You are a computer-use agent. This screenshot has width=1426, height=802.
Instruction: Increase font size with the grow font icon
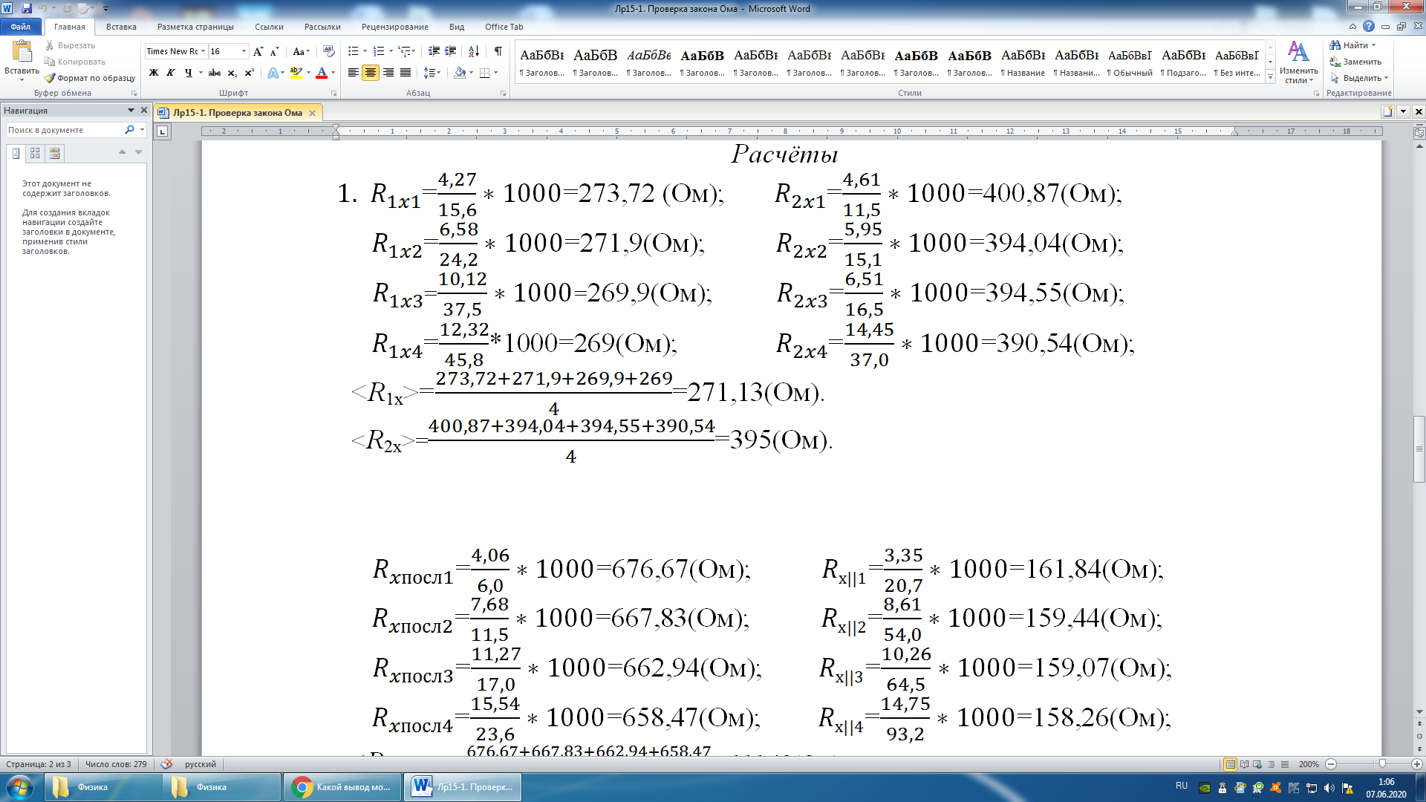[258, 51]
